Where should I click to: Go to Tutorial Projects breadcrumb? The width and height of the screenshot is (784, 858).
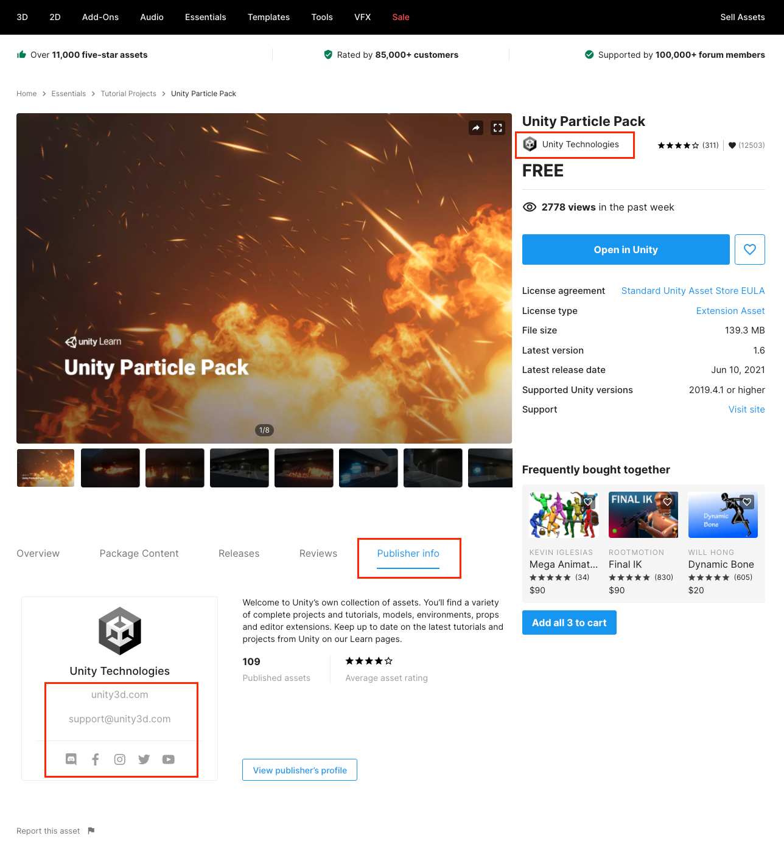tap(128, 94)
